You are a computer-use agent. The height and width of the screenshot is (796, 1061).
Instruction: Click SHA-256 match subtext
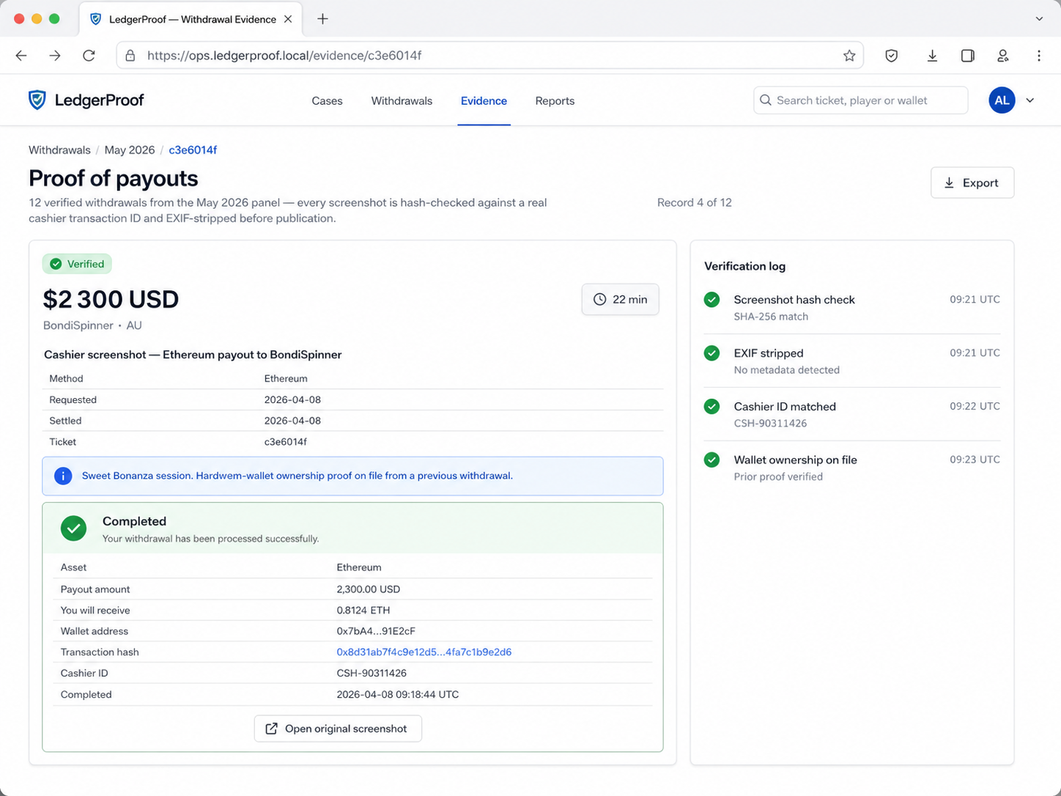(x=771, y=317)
